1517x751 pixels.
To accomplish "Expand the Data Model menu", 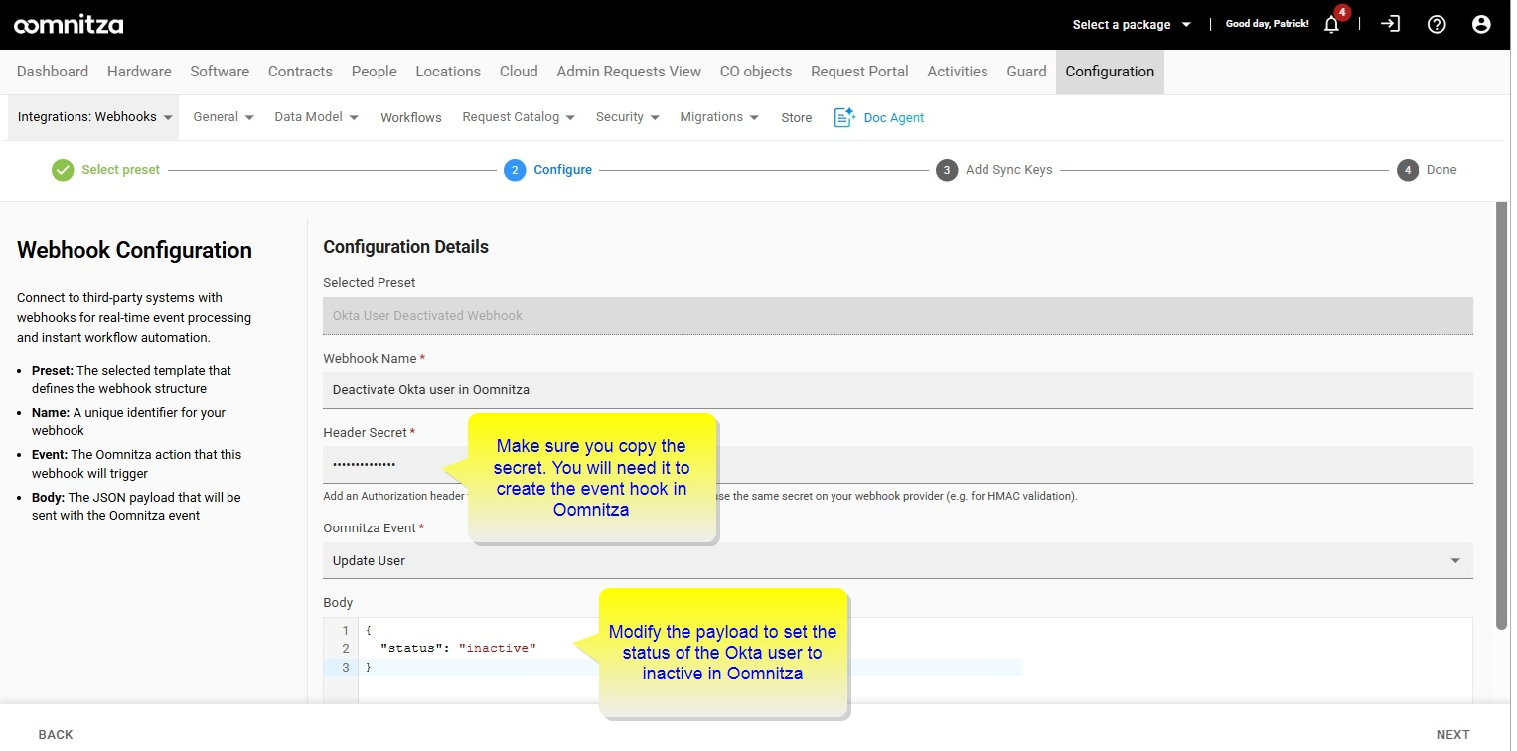I will [316, 117].
